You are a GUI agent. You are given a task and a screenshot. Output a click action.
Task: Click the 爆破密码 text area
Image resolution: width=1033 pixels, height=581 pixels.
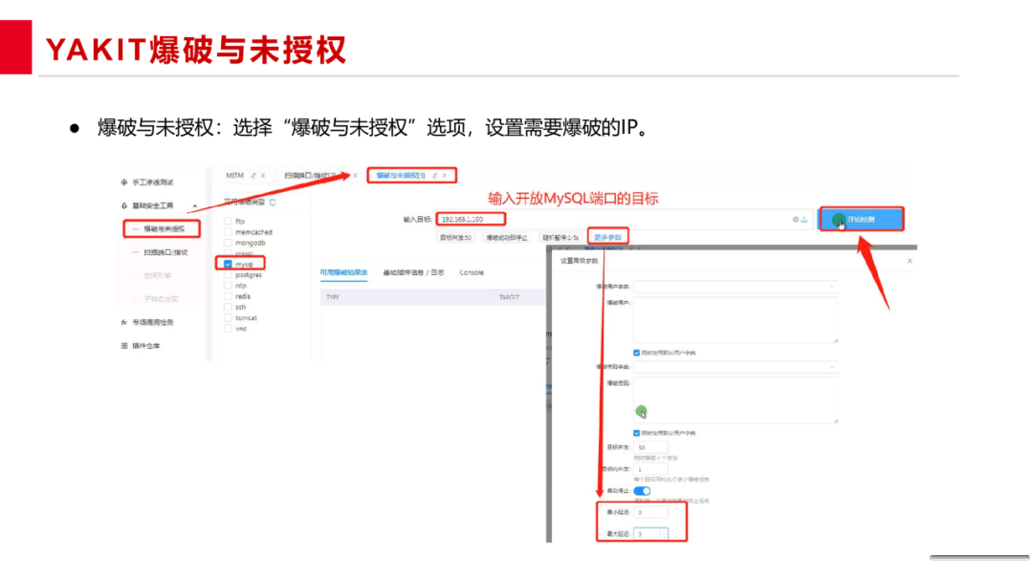coord(736,400)
